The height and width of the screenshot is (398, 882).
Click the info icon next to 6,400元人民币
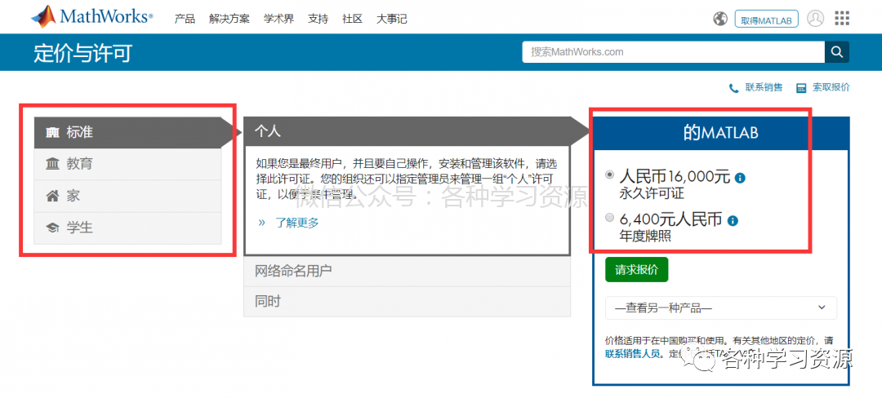coord(733,220)
